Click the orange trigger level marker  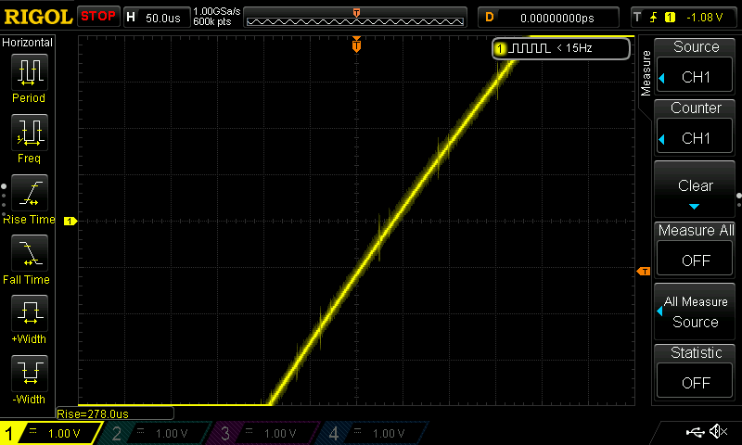tap(642, 271)
